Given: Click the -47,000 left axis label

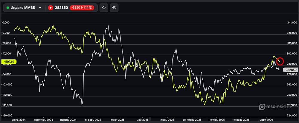Looking at the screenshot, I should click(x=6, y=54).
